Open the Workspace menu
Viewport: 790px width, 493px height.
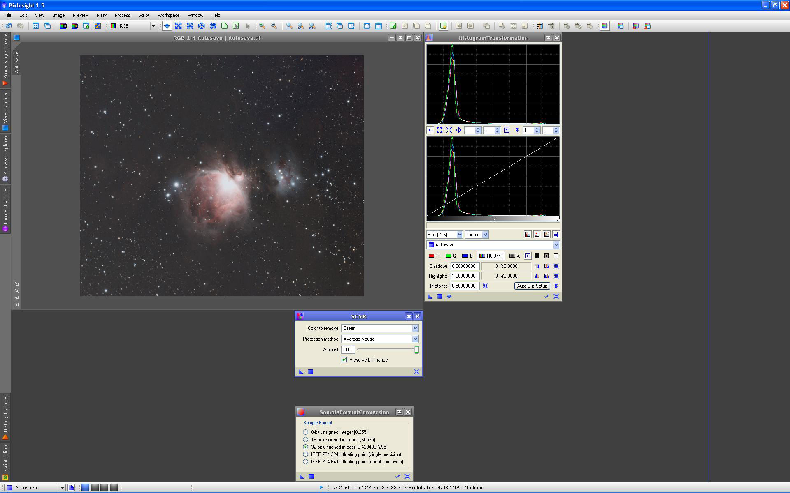point(168,15)
